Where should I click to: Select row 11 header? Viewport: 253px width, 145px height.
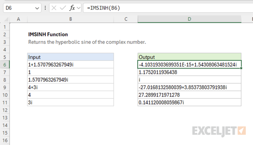tap(5, 103)
